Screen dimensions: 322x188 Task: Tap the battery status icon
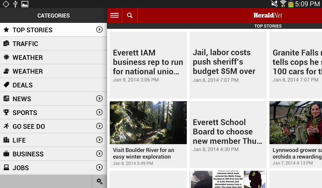291,4
